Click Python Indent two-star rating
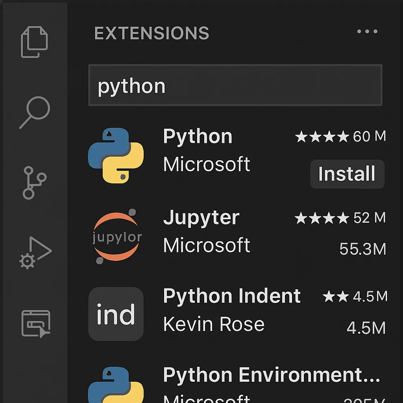The width and height of the screenshot is (403, 403). click(336, 296)
